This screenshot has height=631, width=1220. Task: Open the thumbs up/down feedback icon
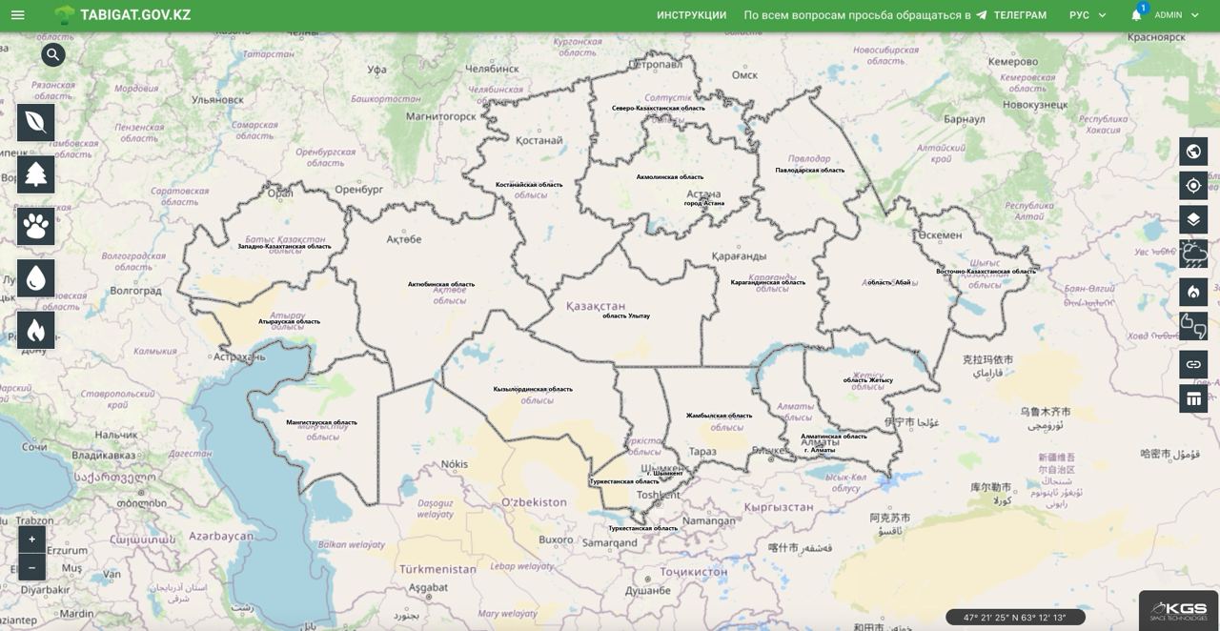pyautogui.click(x=1193, y=327)
